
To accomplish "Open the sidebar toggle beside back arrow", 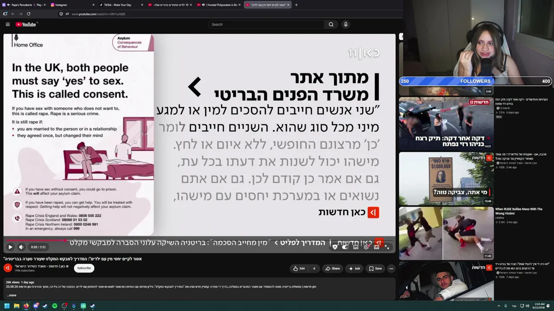I will tap(5, 14).
